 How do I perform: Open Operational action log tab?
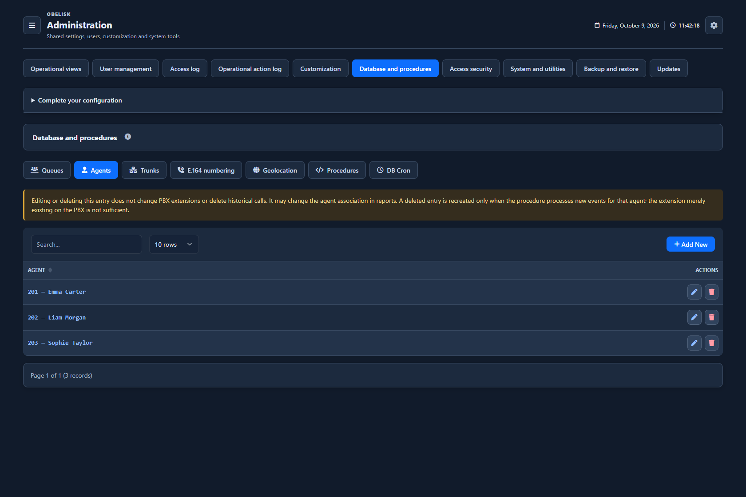(x=250, y=68)
